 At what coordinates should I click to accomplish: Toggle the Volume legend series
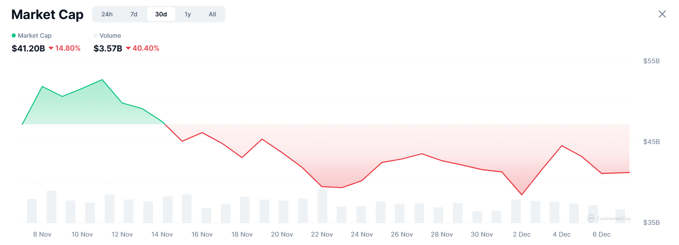(x=110, y=35)
